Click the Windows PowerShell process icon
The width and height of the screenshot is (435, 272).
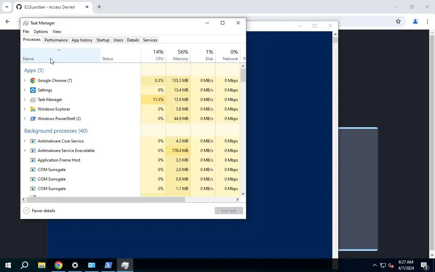point(33,119)
